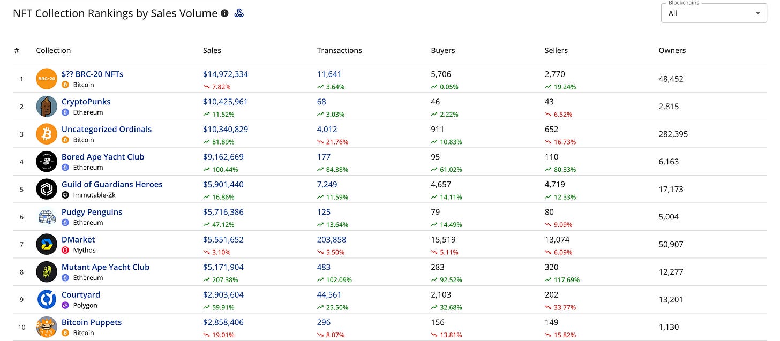Click transactions count 203,858 for DMarket
The image size is (780, 341).
point(332,239)
